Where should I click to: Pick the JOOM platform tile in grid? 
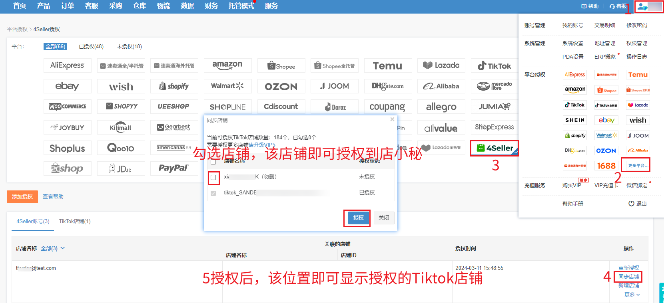(x=335, y=86)
